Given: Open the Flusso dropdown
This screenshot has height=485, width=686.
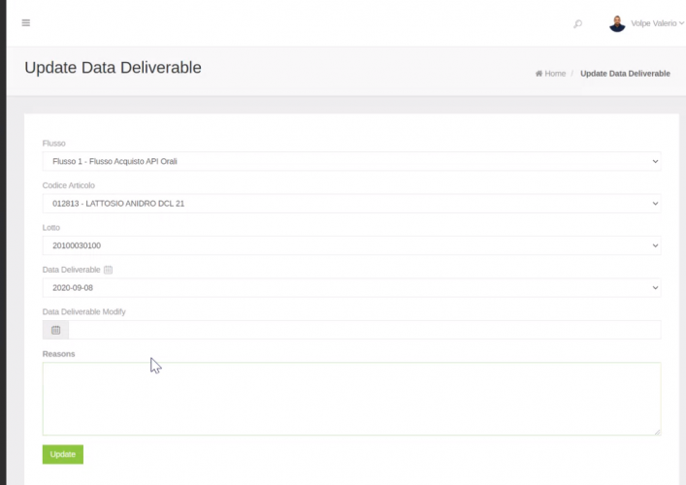Looking at the screenshot, I should pyautogui.click(x=351, y=161).
